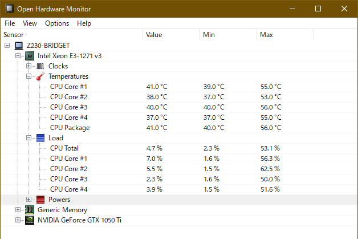358x239 pixels.
Task: Select CPU Core #2 under Temperatures
Action: click(68, 97)
